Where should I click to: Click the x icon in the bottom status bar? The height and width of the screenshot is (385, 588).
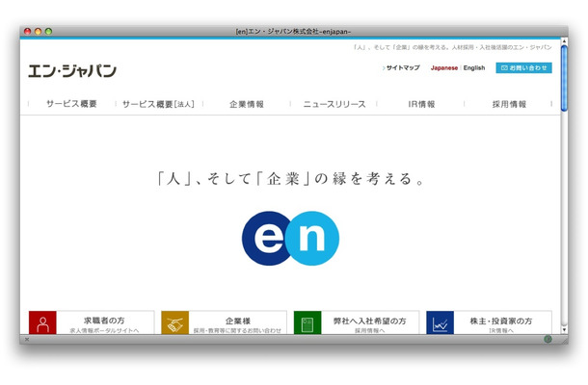pyautogui.click(x=27, y=340)
